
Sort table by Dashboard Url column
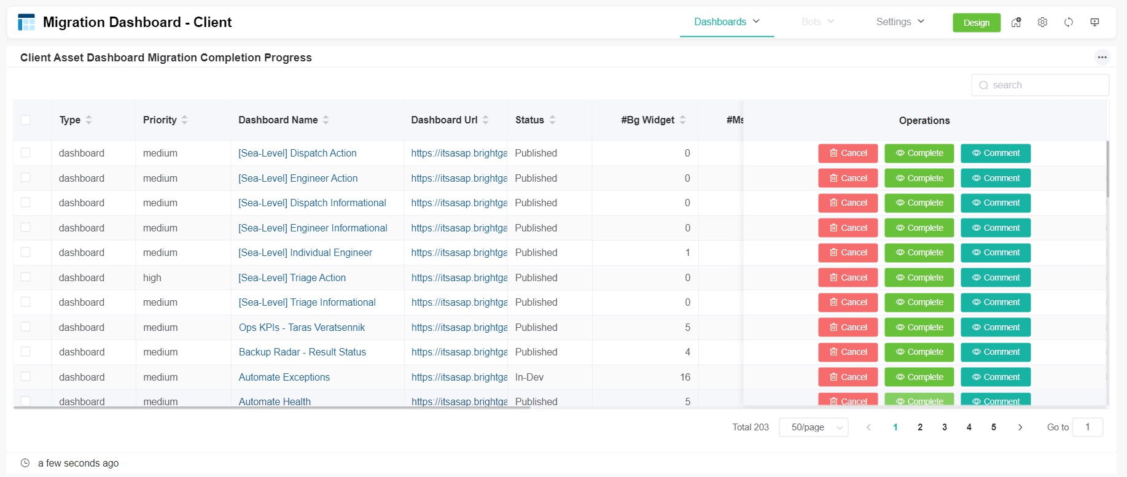point(486,120)
